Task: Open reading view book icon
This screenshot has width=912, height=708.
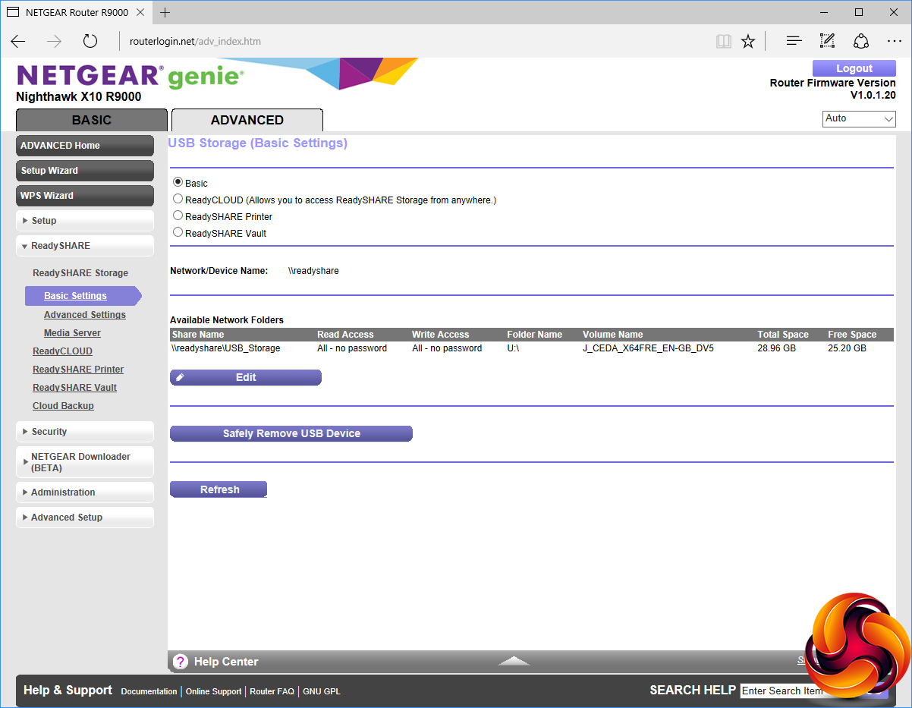Action: (x=724, y=41)
